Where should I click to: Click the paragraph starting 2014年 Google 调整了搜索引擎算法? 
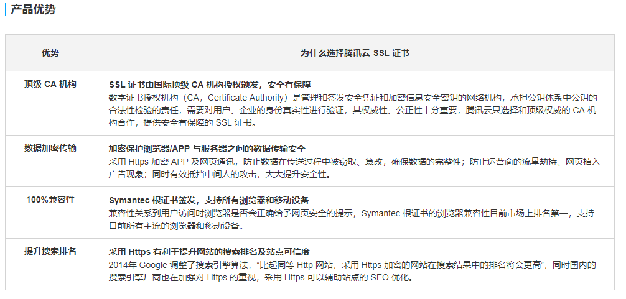point(352,271)
